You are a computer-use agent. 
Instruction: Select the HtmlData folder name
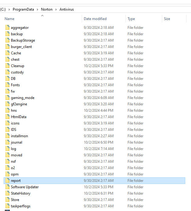coord(19,117)
